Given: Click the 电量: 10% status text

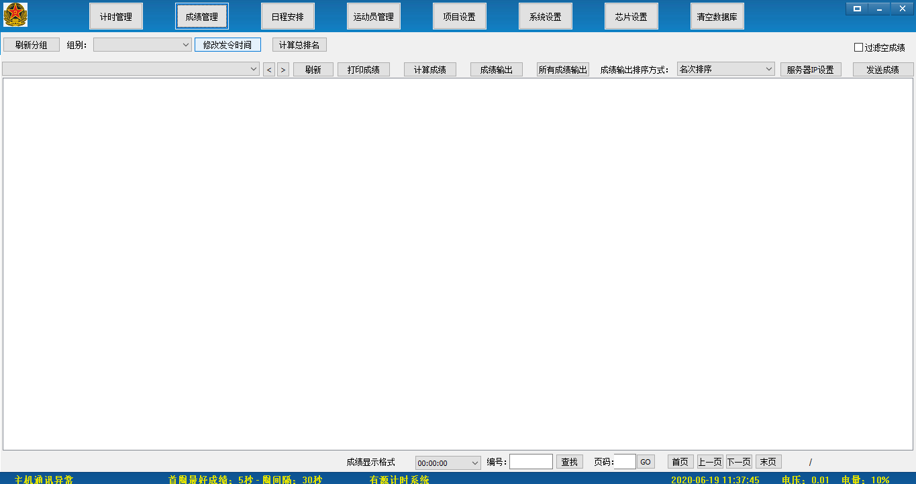Looking at the screenshot, I should pyautogui.click(x=865, y=479).
